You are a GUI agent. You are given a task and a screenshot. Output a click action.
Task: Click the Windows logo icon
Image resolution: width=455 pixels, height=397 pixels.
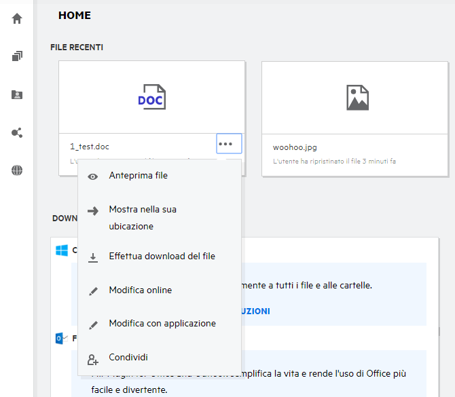[x=62, y=250]
